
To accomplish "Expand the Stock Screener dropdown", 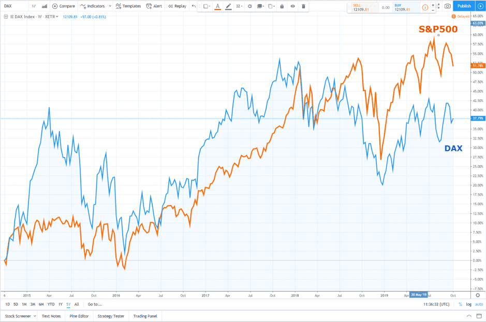I will pyautogui.click(x=35, y=316).
